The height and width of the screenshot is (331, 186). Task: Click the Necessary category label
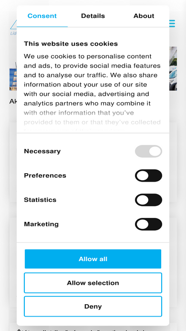pos(42,151)
